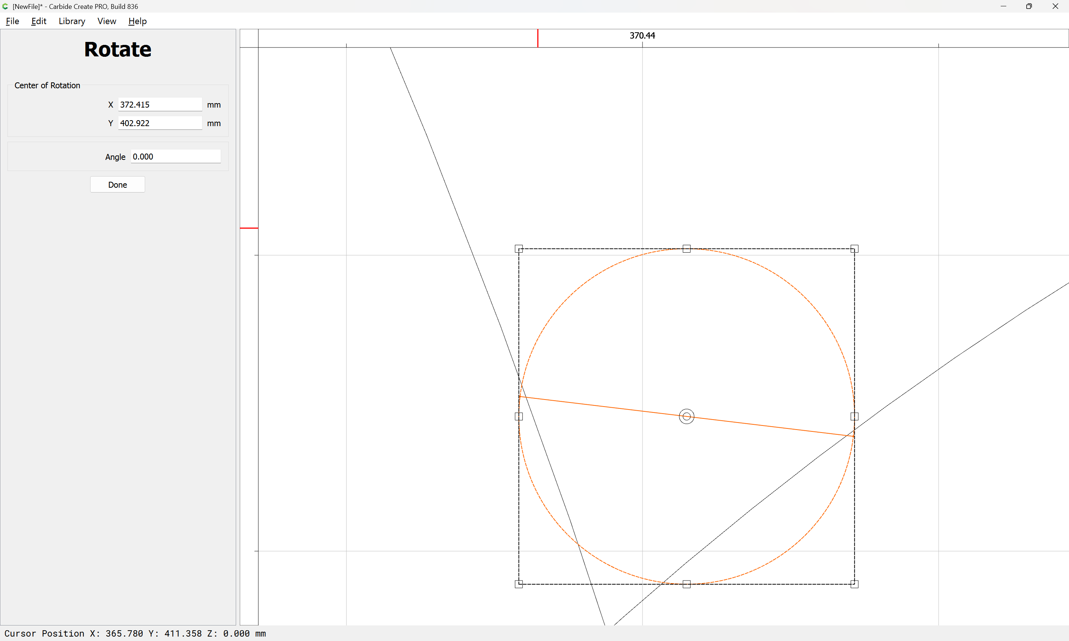Click the Center of Rotation X field

click(x=160, y=105)
